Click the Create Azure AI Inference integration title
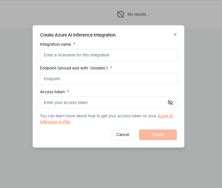 click(x=78, y=35)
